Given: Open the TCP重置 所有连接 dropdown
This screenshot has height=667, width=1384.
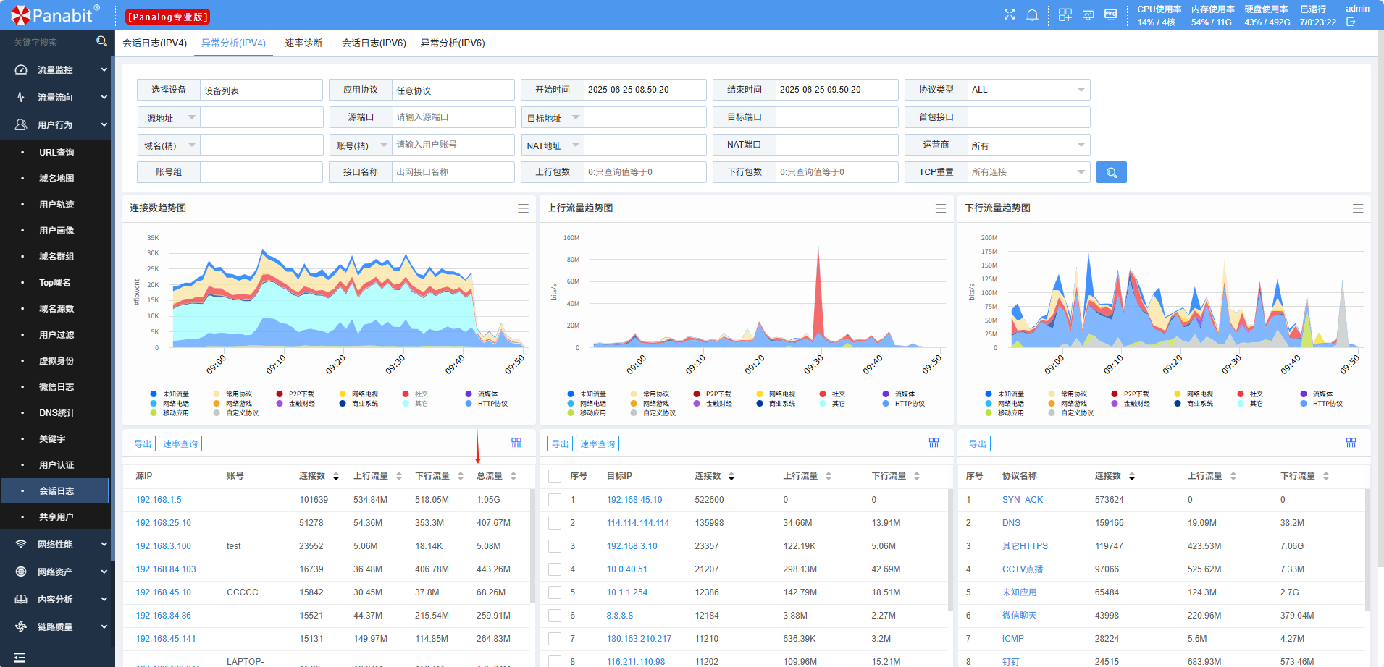Looking at the screenshot, I should (x=1028, y=172).
